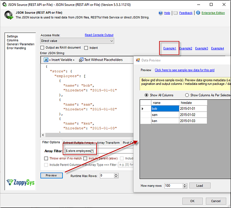Click the Feedback envelope icon
Viewport: 231px width, 208px height.
click(x=176, y=13)
